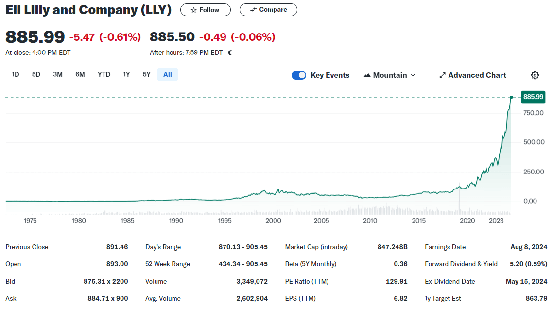Click Day's Range value 870.13 - 905.45
This screenshot has height=309, width=553.
coord(243,247)
